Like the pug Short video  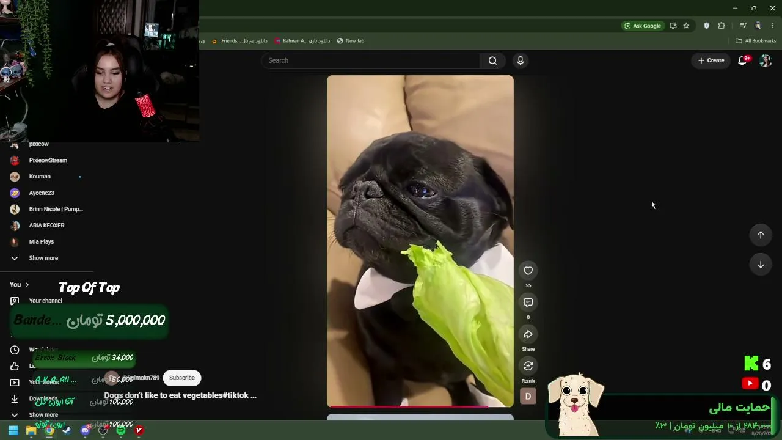pyautogui.click(x=528, y=271)
